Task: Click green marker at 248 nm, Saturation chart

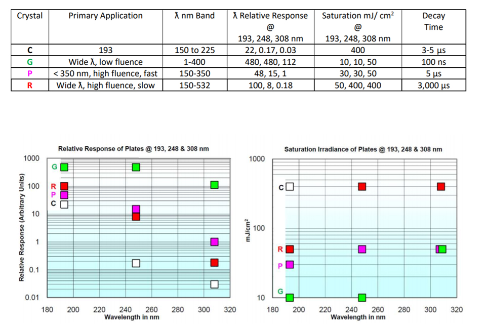Action: 362,298
